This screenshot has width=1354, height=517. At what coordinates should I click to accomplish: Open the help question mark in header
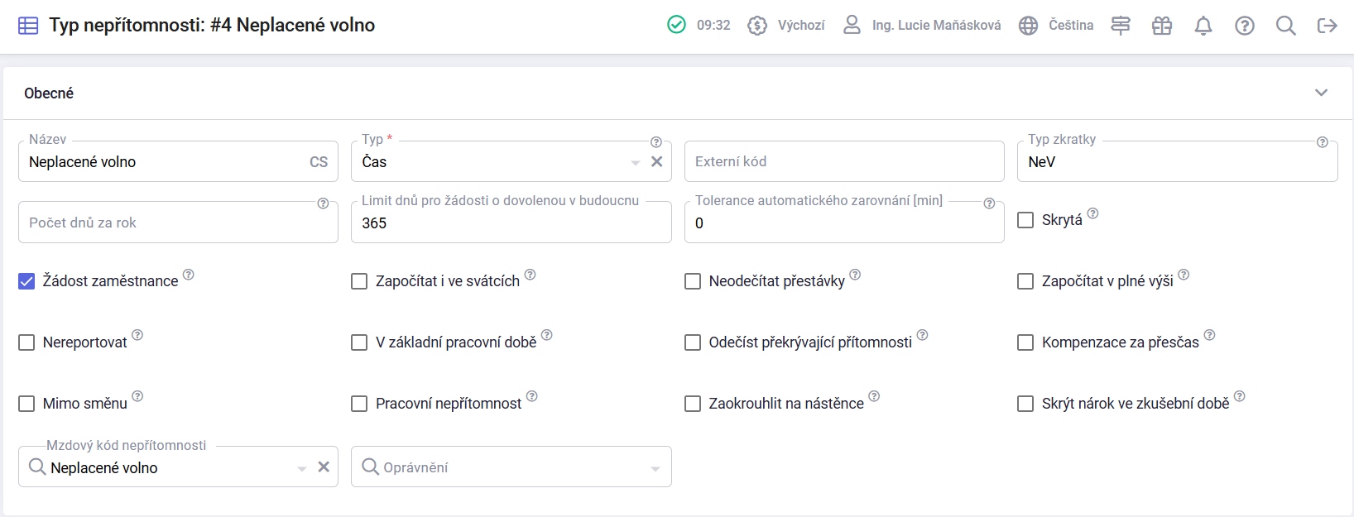[x=1245, y=26]
